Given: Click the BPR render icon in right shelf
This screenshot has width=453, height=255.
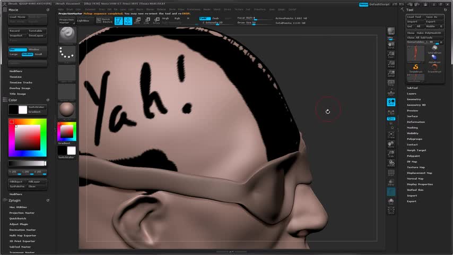Looking at the screenshot, I should click(x=391, y=32).
